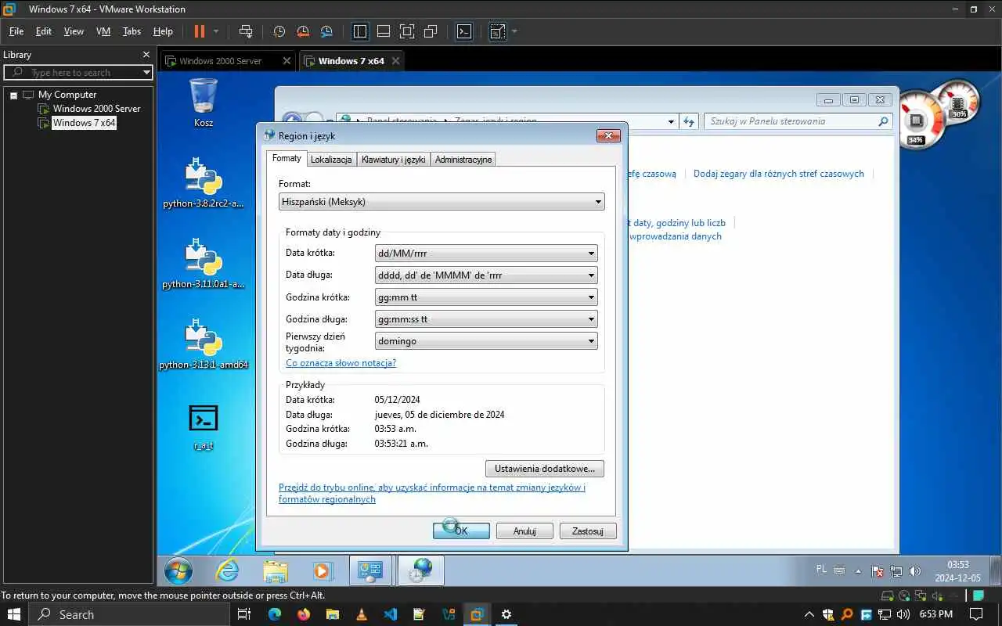This screenshot has width=1002, height=626.
Task: Open the library search dropdown arrow
Action: click(146, 72)
